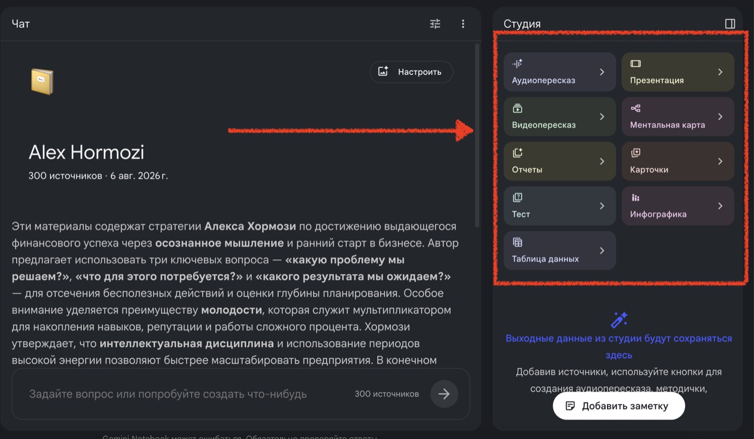Click the quiz icon for Тест

pyautogui.click(x=518, y=197)
